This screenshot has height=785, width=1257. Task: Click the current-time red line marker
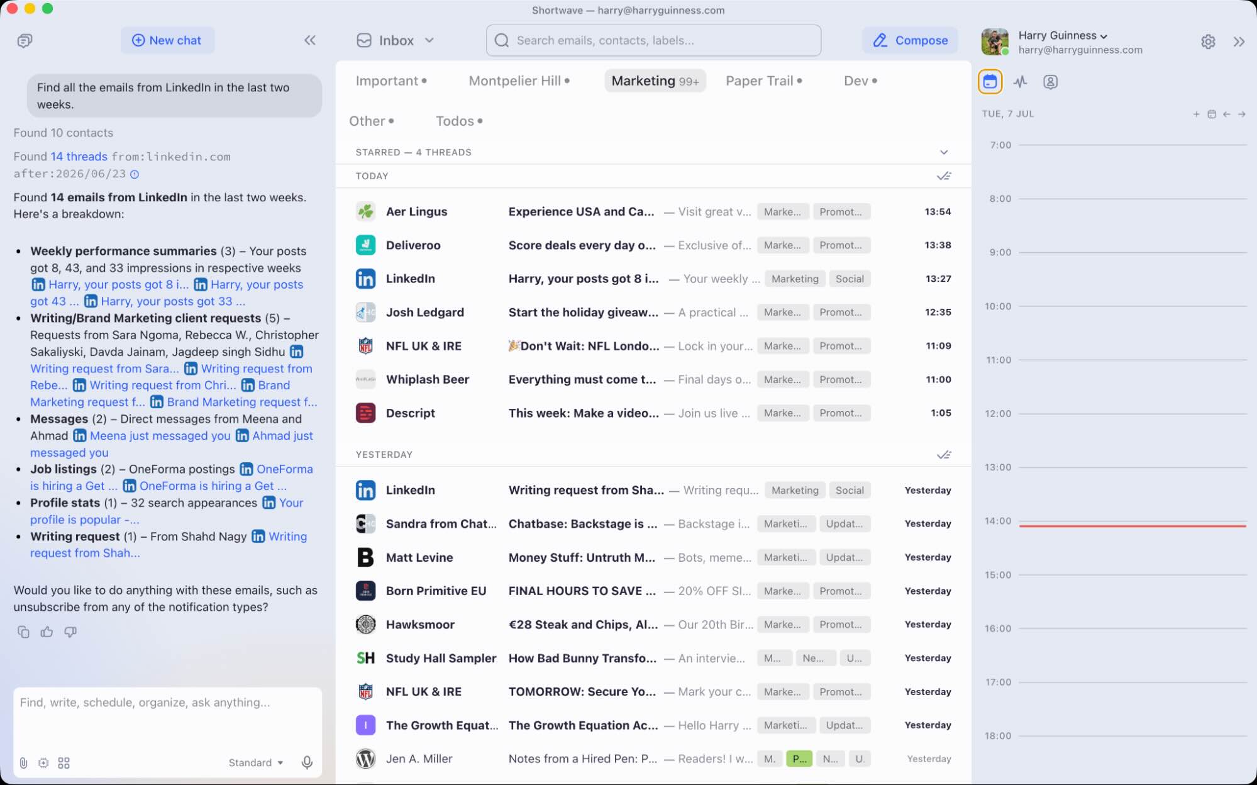(x=1132, y=526)
